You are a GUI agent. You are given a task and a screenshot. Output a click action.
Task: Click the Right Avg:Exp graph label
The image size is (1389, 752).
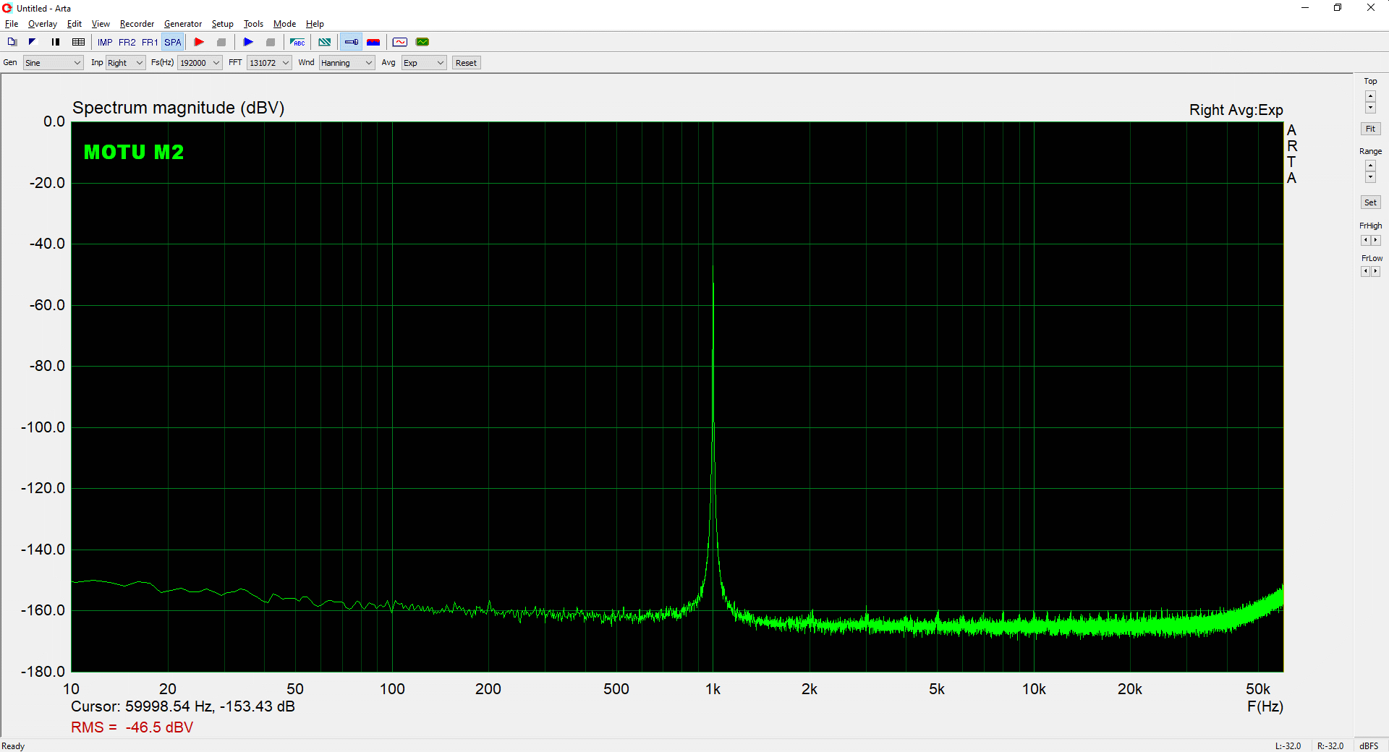click(x=1236, y=110)
